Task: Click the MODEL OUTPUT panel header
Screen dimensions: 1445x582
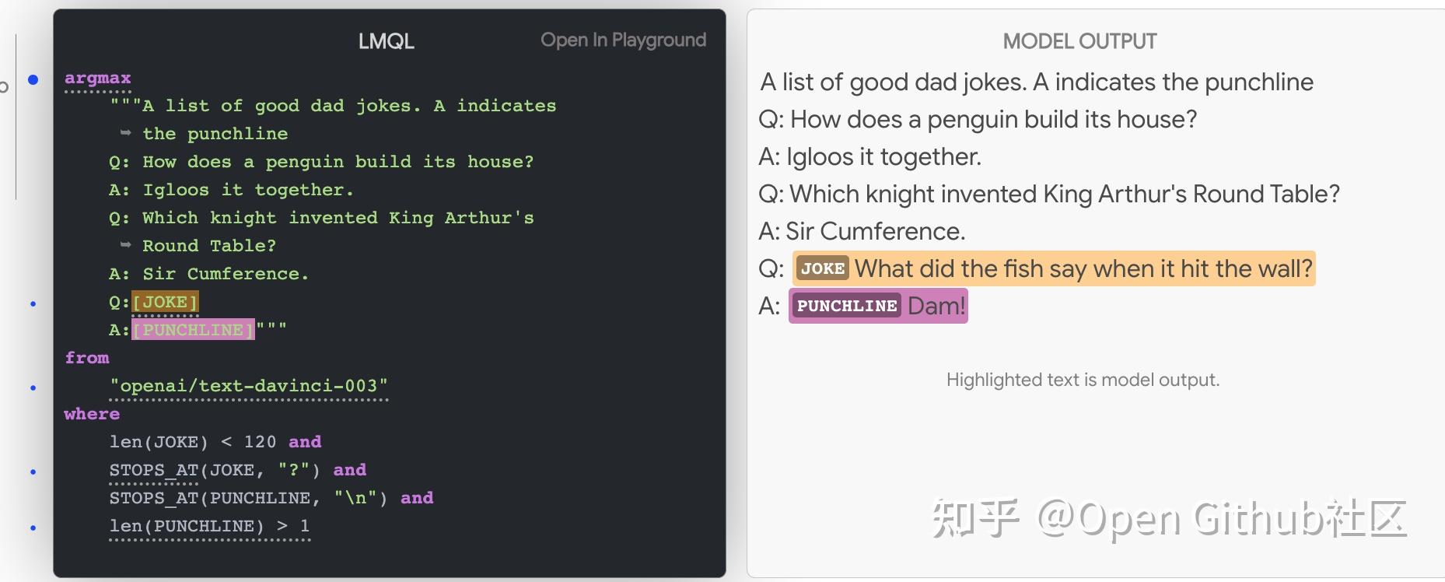Action: [1079, 41]
